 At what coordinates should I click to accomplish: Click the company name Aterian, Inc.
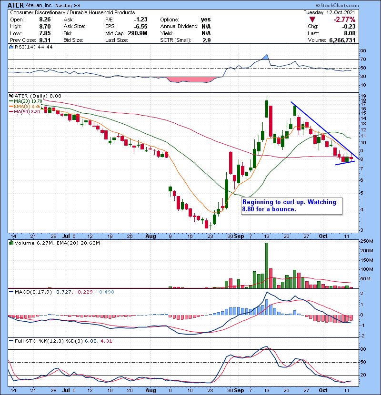click(x=39, y=6)
